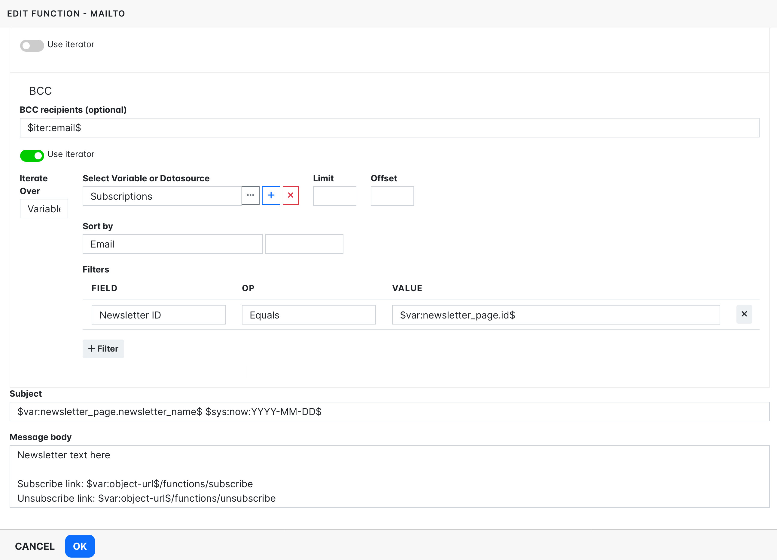Open the Iterate Over Variable dropdown
Image resolution: width=777 pixels, height=560 pixels.
(44, 208)
